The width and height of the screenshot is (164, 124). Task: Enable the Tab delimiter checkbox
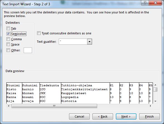click(x=8, y=28)
